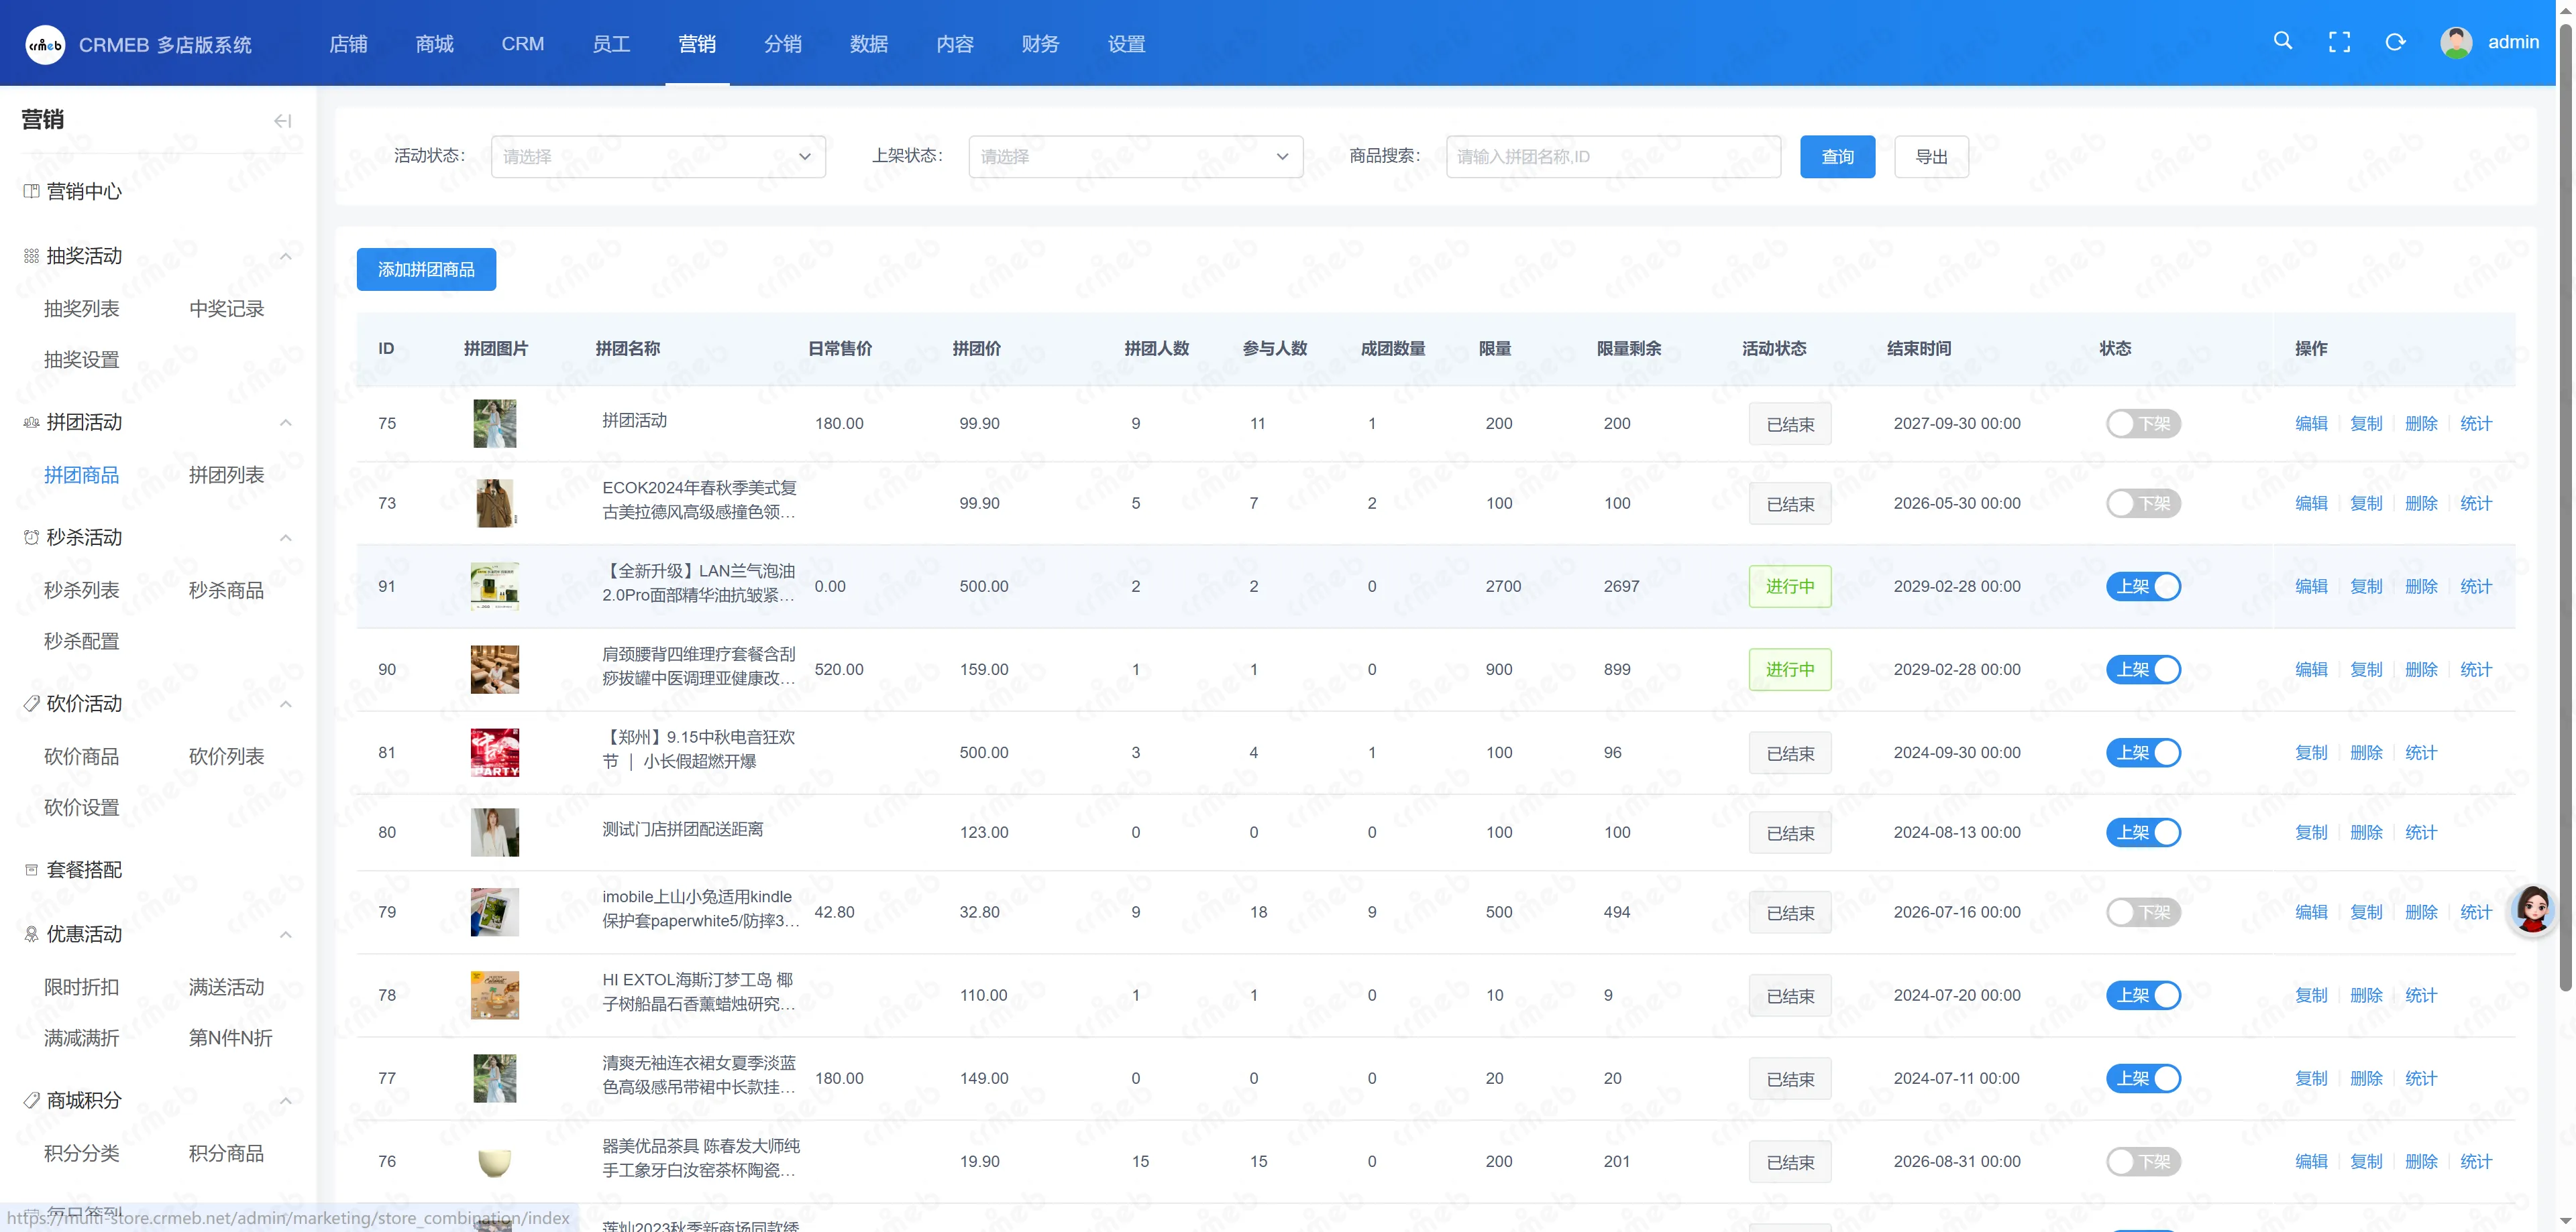This screenshot has width=2576, height=1232.
Task: Toggle 上架 switch for ID 73
Action: [x=2143, y=503]
